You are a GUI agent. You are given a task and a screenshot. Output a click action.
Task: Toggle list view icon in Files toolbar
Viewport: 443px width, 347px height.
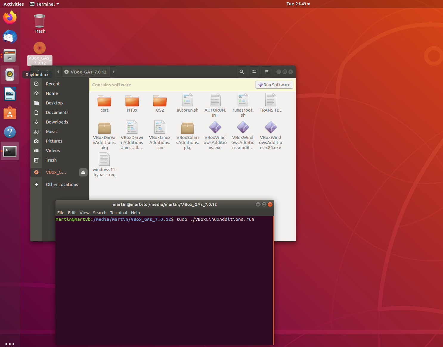[x=254, y=72]
